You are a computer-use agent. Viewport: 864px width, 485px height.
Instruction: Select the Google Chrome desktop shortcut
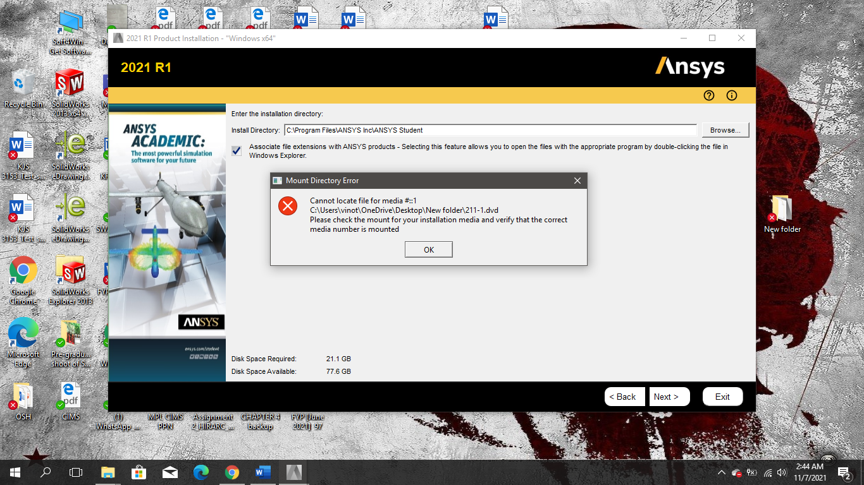[23, 280]
